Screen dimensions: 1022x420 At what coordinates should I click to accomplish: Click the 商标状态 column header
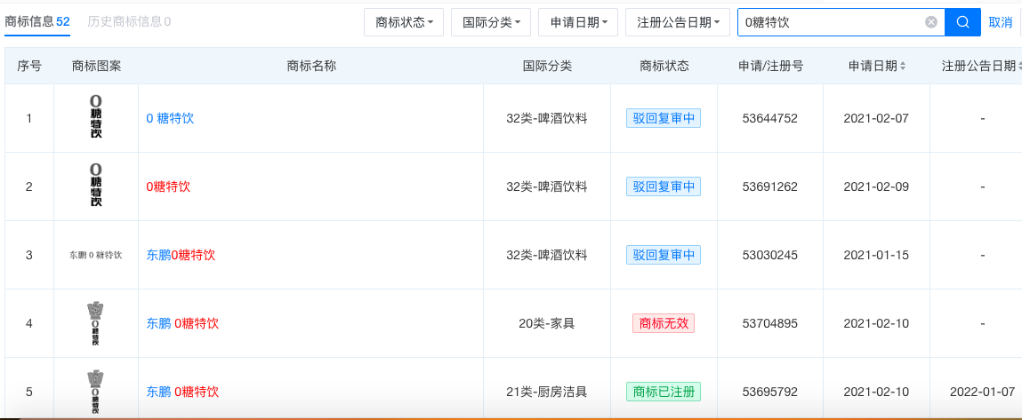(664, 66)
